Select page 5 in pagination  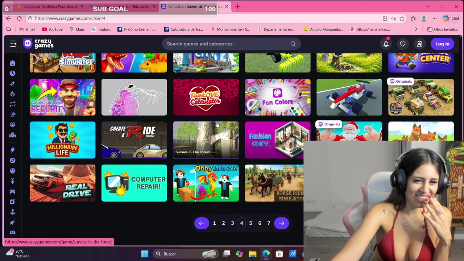[250, 223]
